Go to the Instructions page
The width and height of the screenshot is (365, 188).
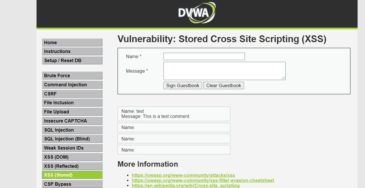tap(72, 51)
